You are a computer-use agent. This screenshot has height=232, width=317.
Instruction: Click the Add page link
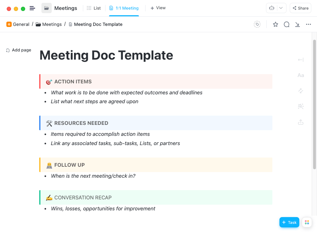click(19, 50)
